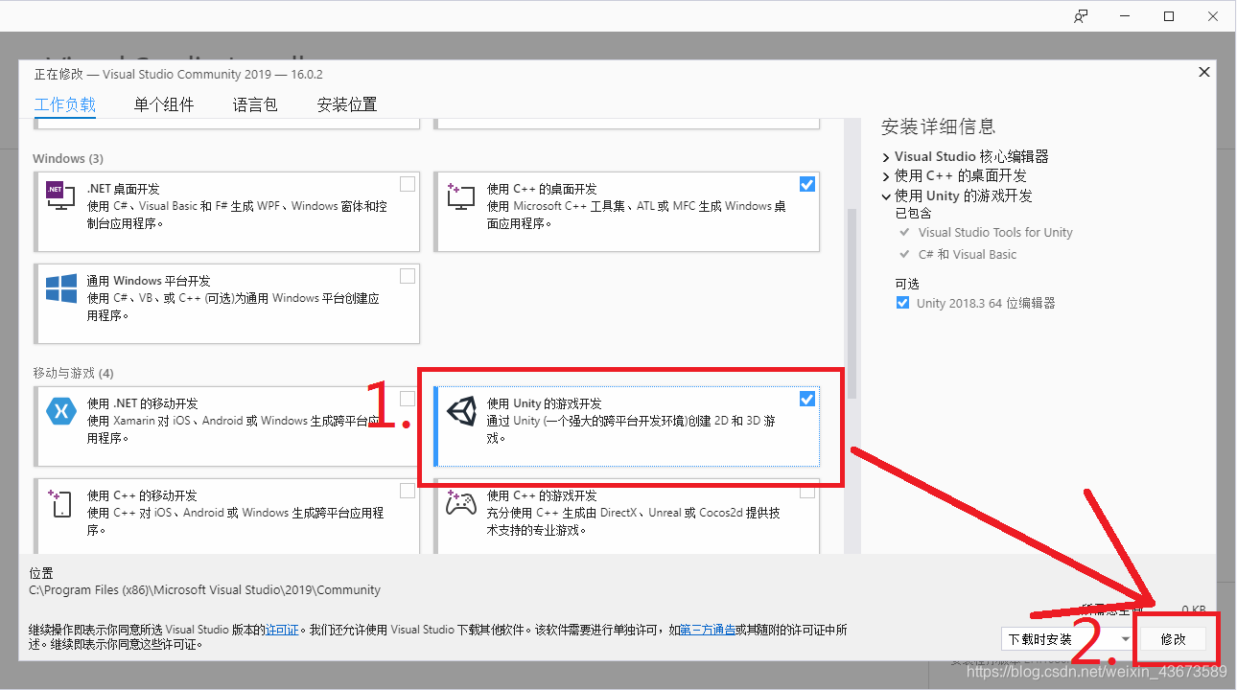
Task: Open the install mode dropdown next to 下载时安装
Action: point(1124,637)
